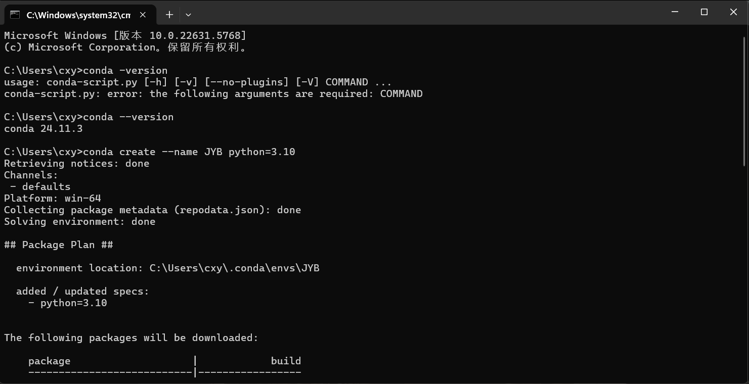
Task: Close the C:\Windows\system32\cmd tab
Action: (x=143, y=15)
